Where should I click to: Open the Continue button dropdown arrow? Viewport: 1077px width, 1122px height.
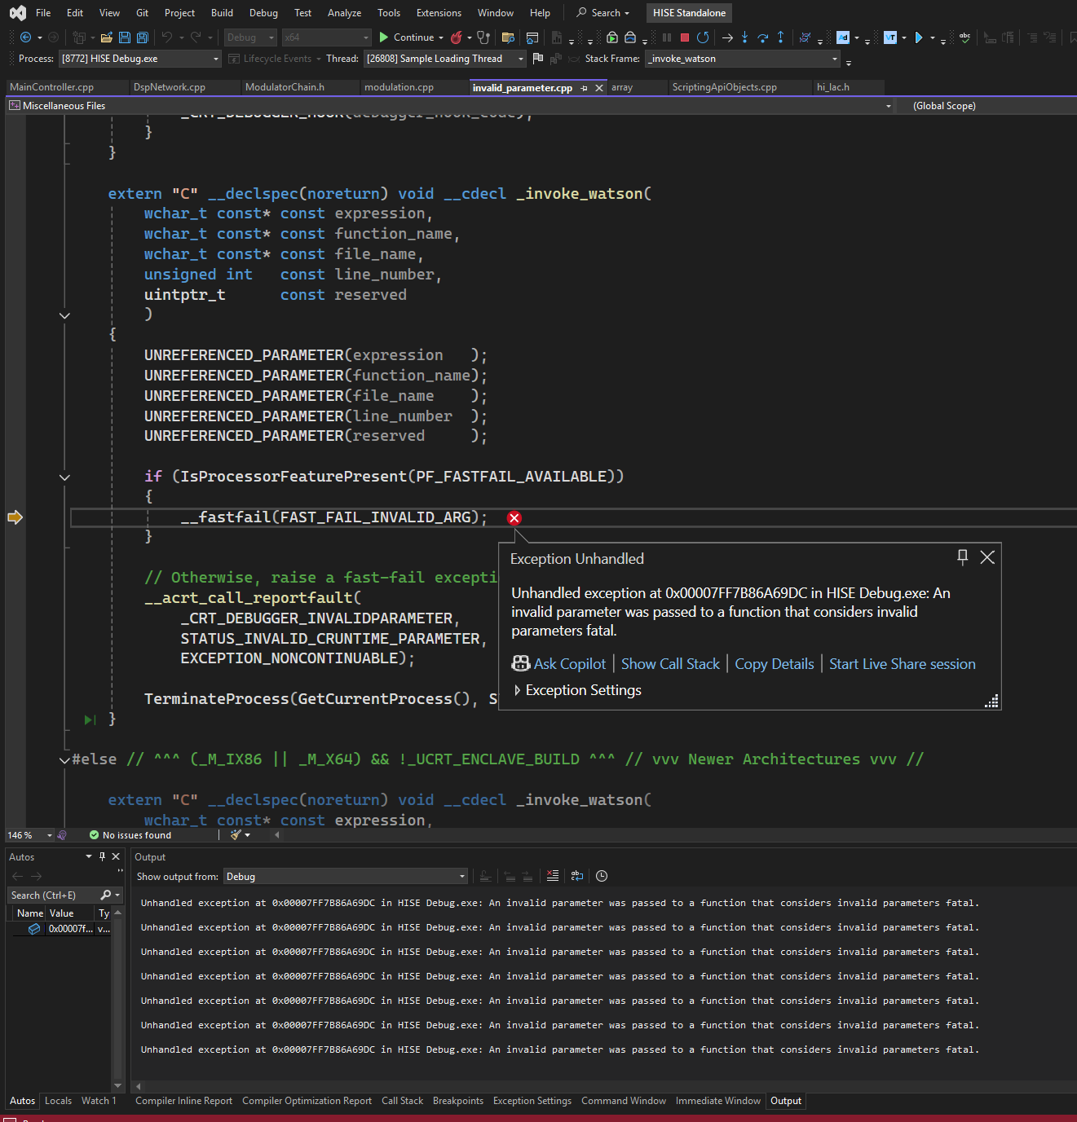(x=441, y=37)
